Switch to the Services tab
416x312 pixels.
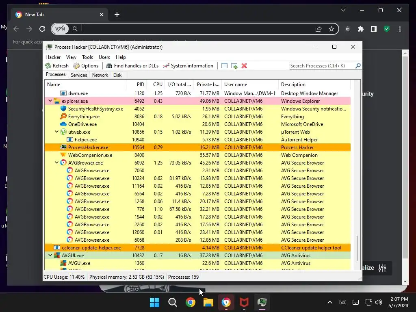[x=79, y=75]
